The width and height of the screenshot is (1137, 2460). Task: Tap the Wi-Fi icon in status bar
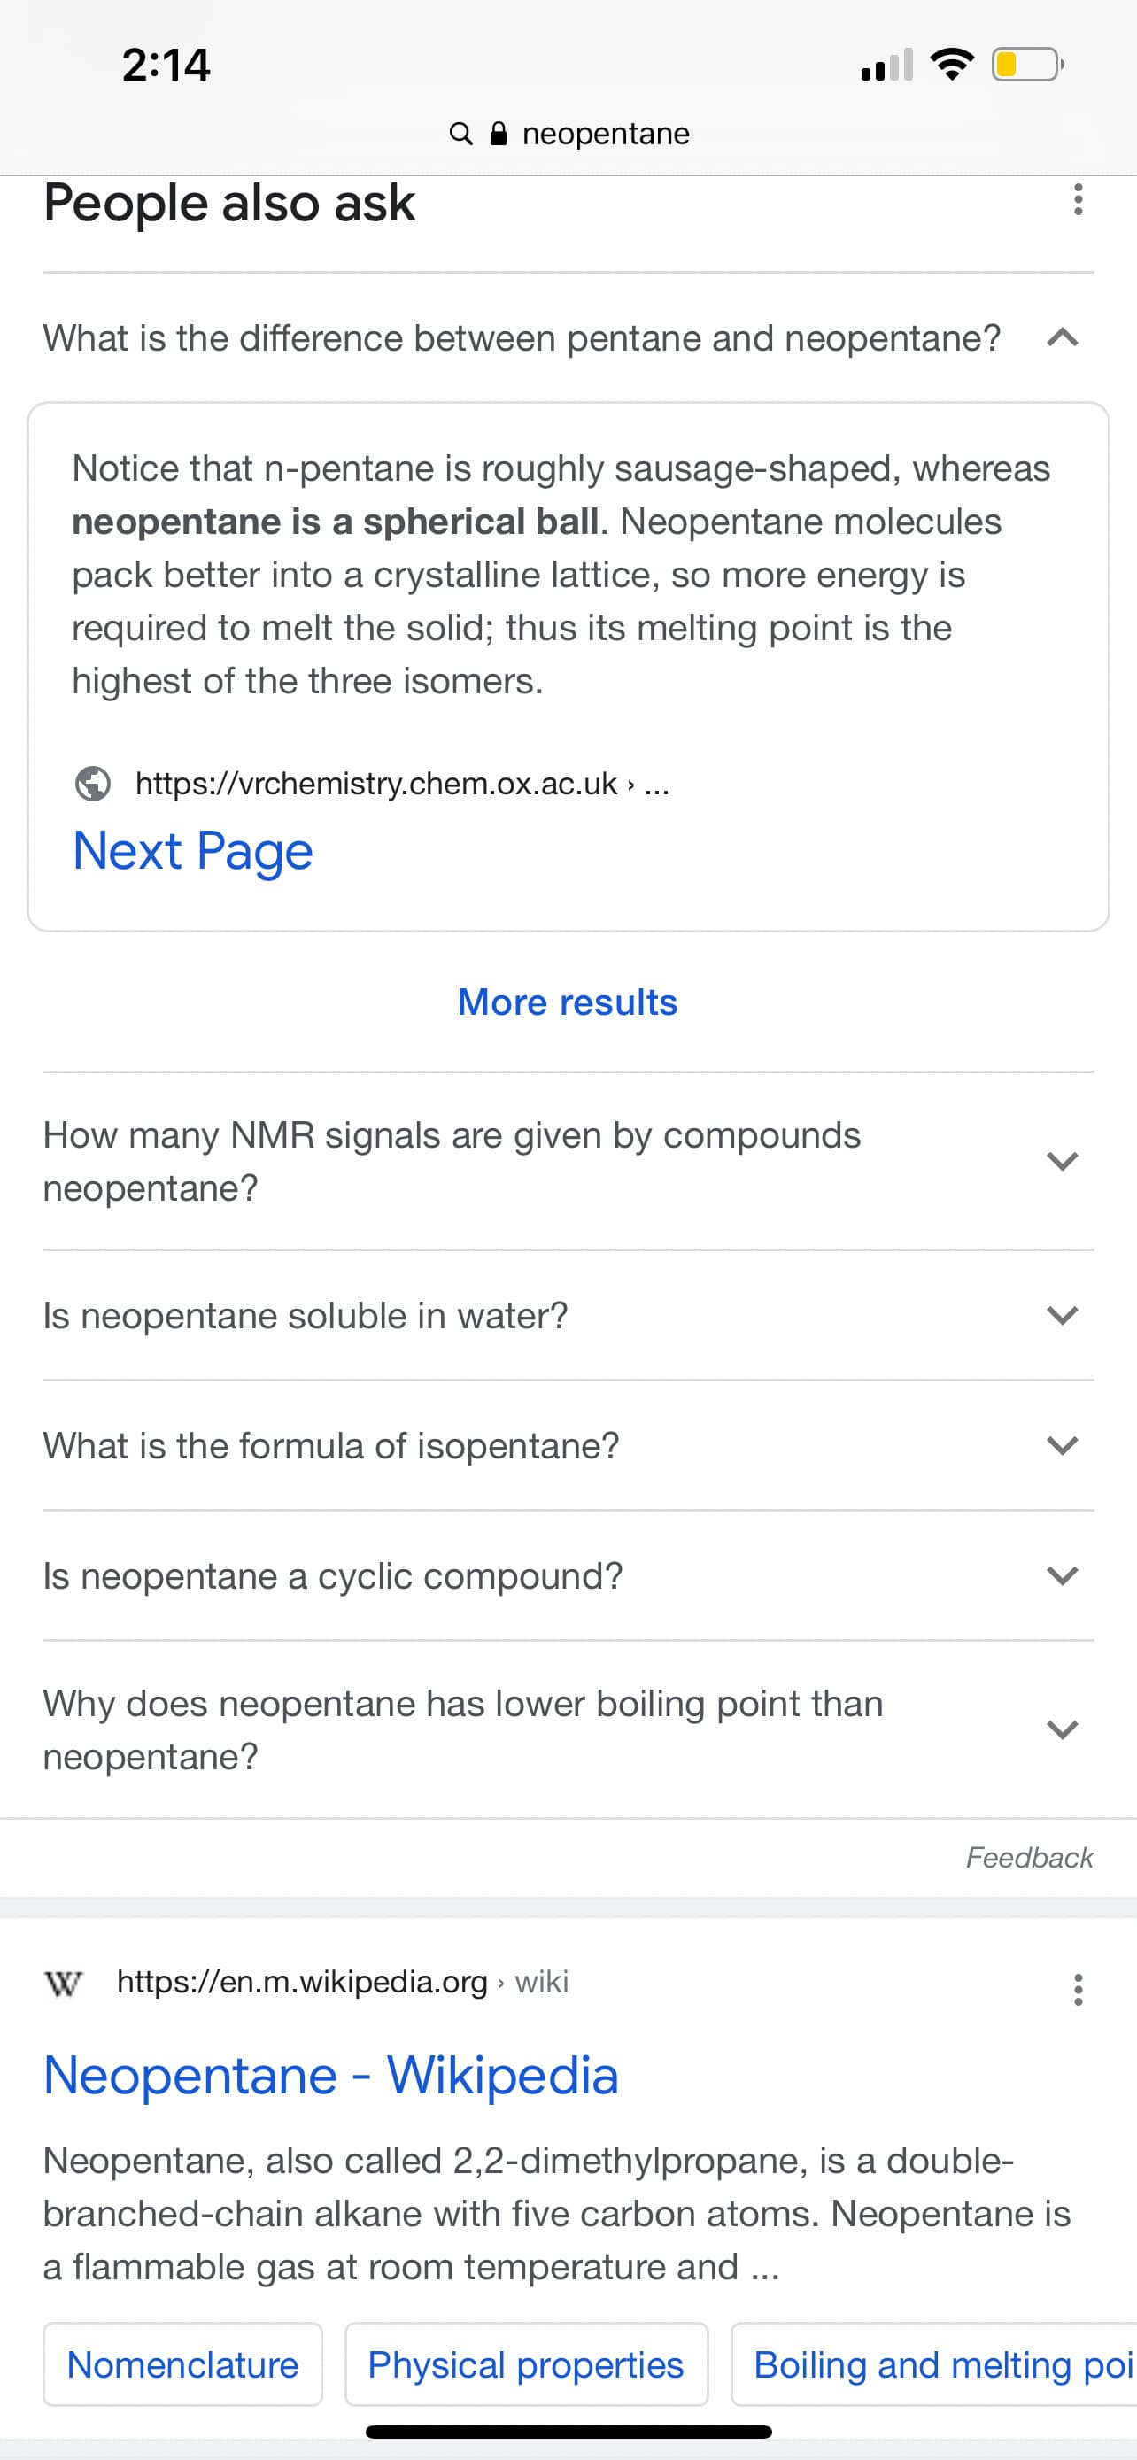coord(951,64)
